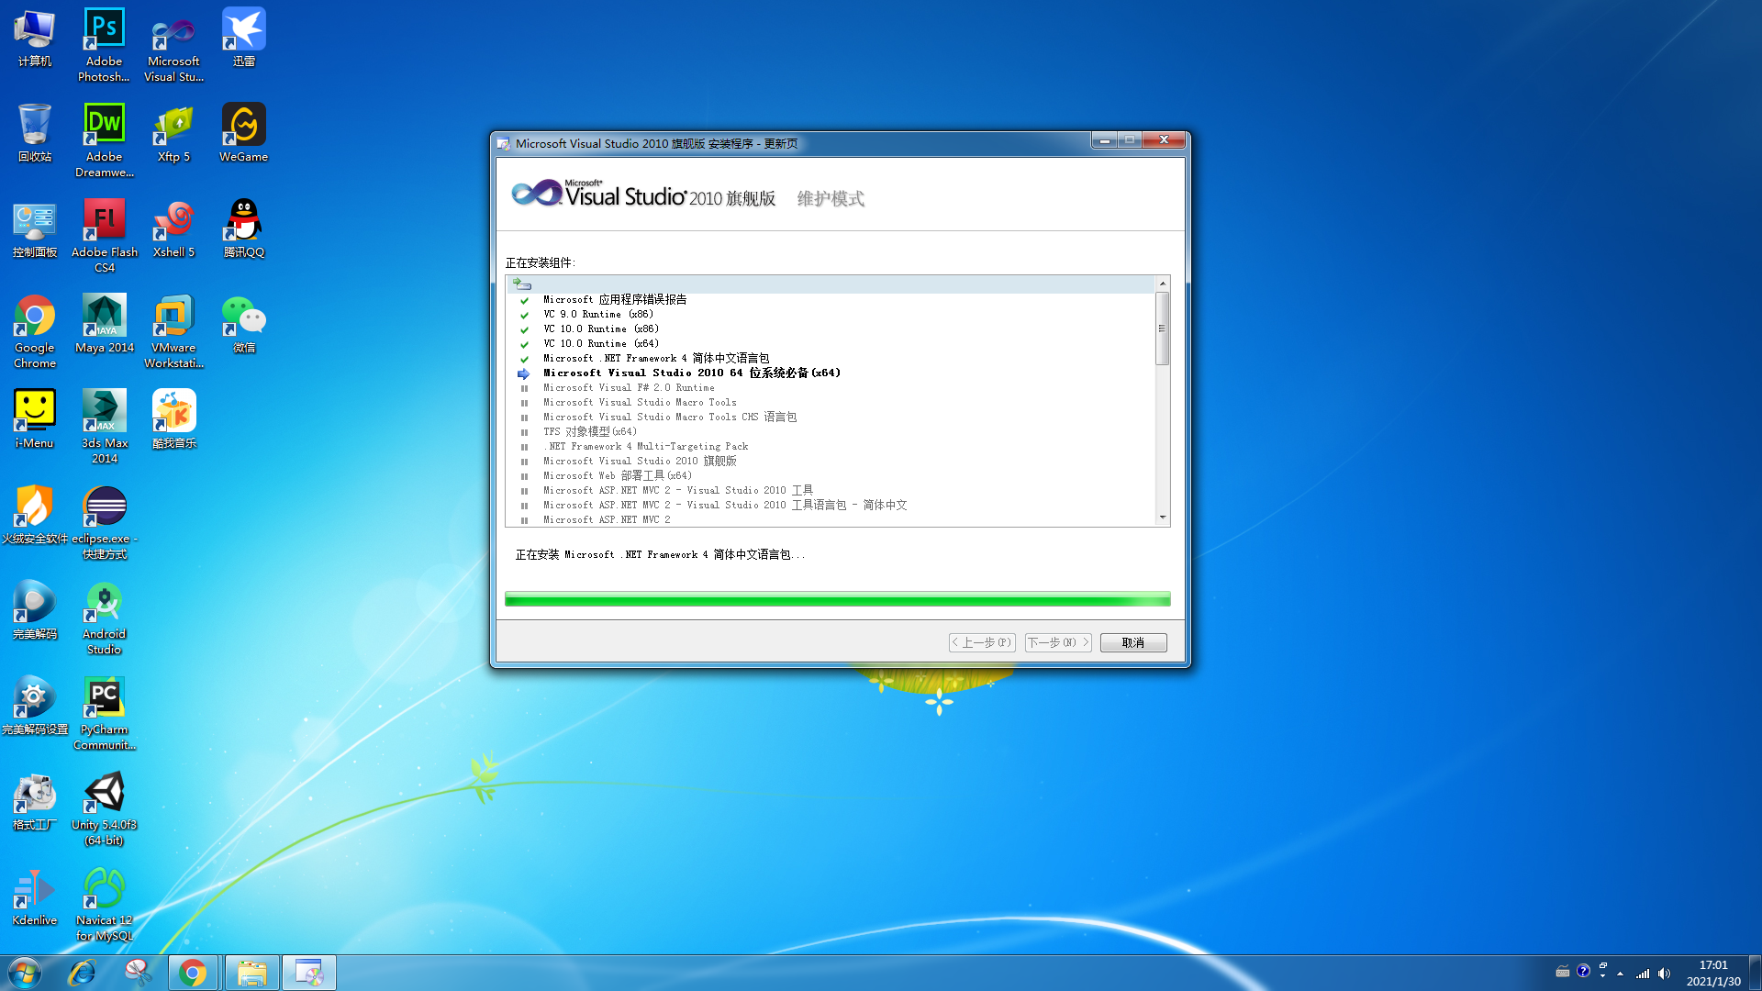Click the component list scroll-down arrow
The image size is (1762, 991).
click(1162, 518)
